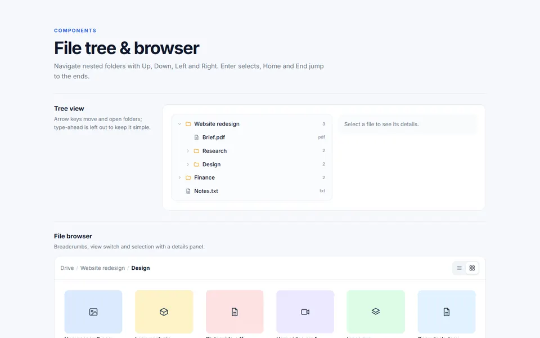Click the txt type label beside Notes.txt
Image resolution: width=540 pixels, height=338 pixels.
click(322, 191)
